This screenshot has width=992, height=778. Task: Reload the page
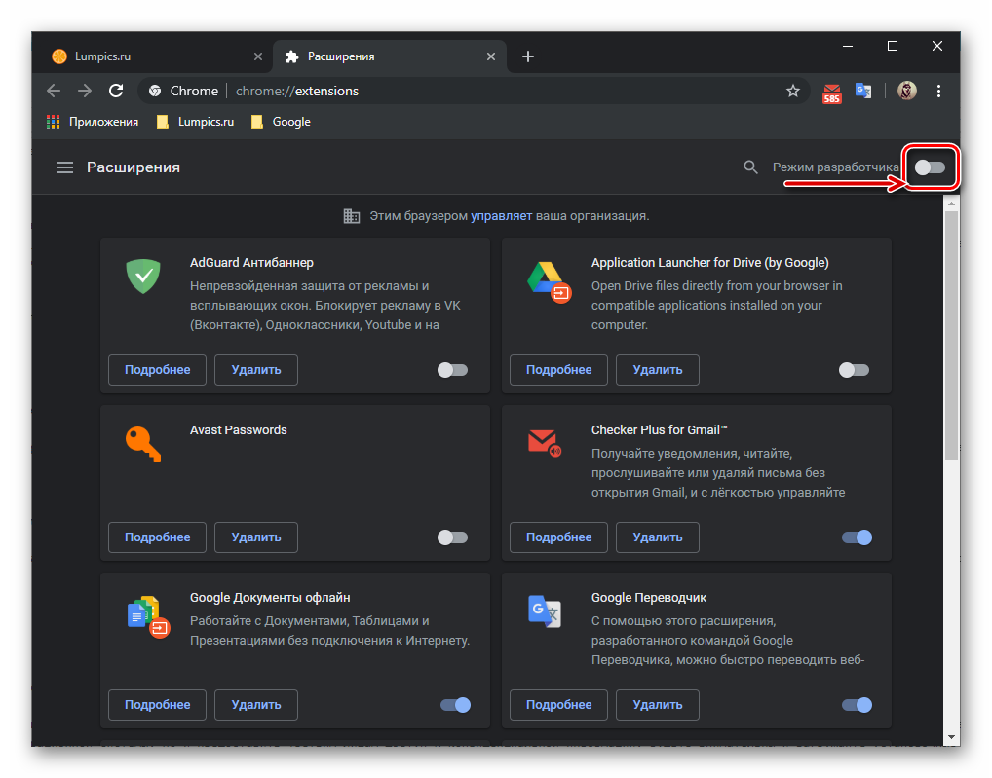click(116, 91)
